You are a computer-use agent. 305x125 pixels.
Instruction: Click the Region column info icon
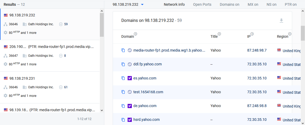point(290,34)
